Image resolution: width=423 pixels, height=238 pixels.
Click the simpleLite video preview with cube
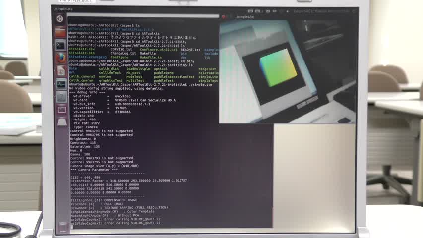(x=287, y=71)
